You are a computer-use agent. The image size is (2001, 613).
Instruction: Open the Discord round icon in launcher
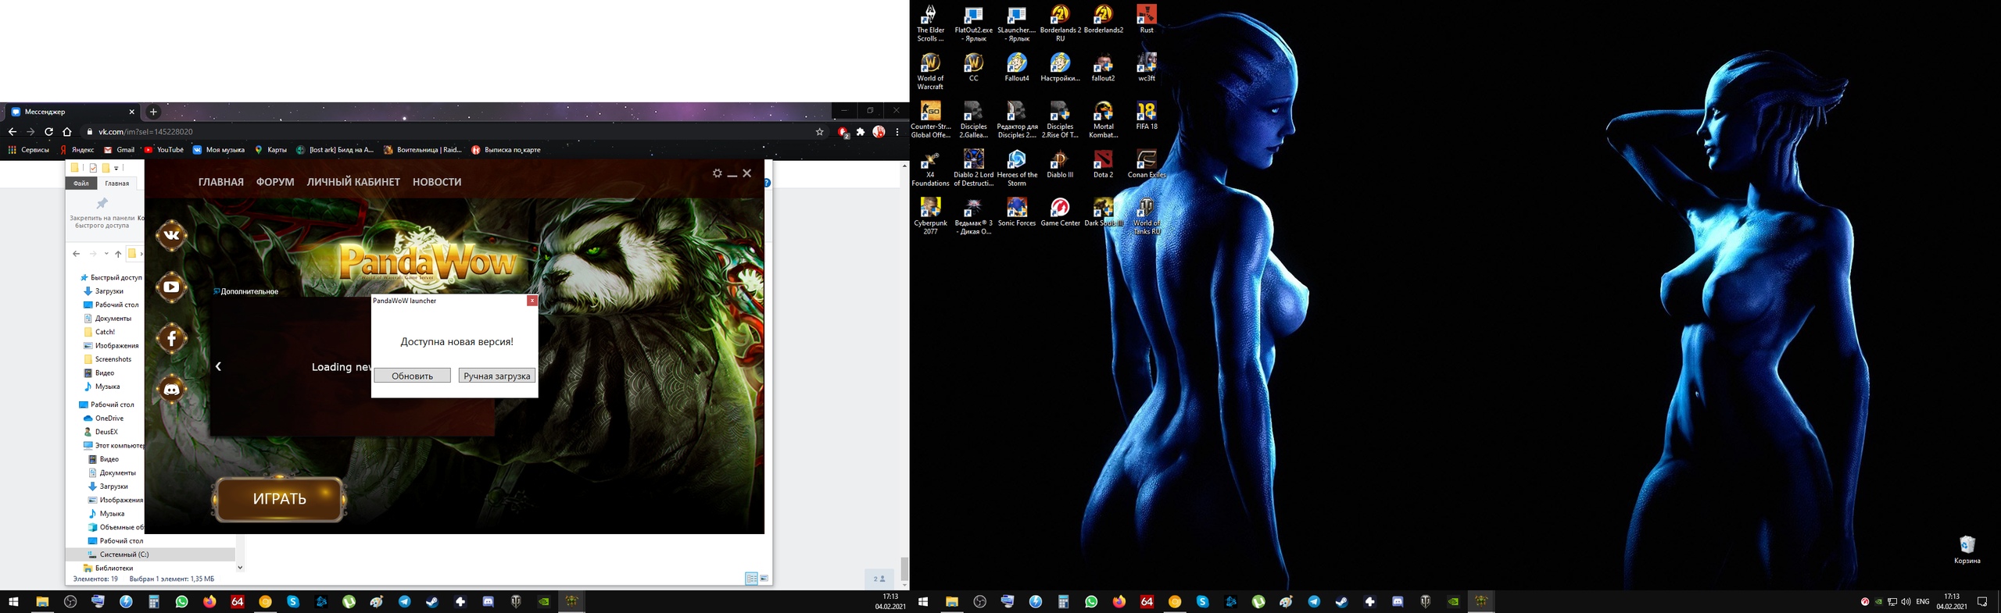pos(171,389)
